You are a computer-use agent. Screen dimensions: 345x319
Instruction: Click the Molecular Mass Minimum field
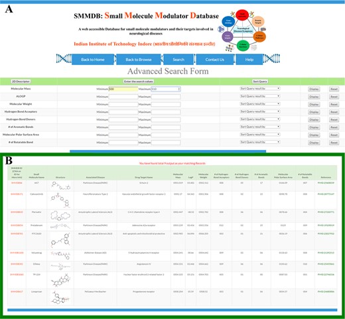pyautogui.click(x=123, y=89)
